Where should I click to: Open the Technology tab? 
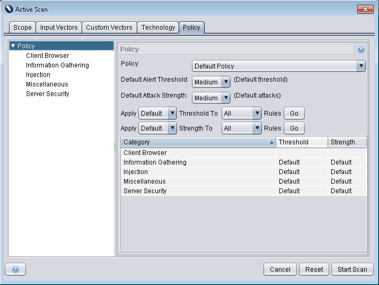tap(158, 27)
